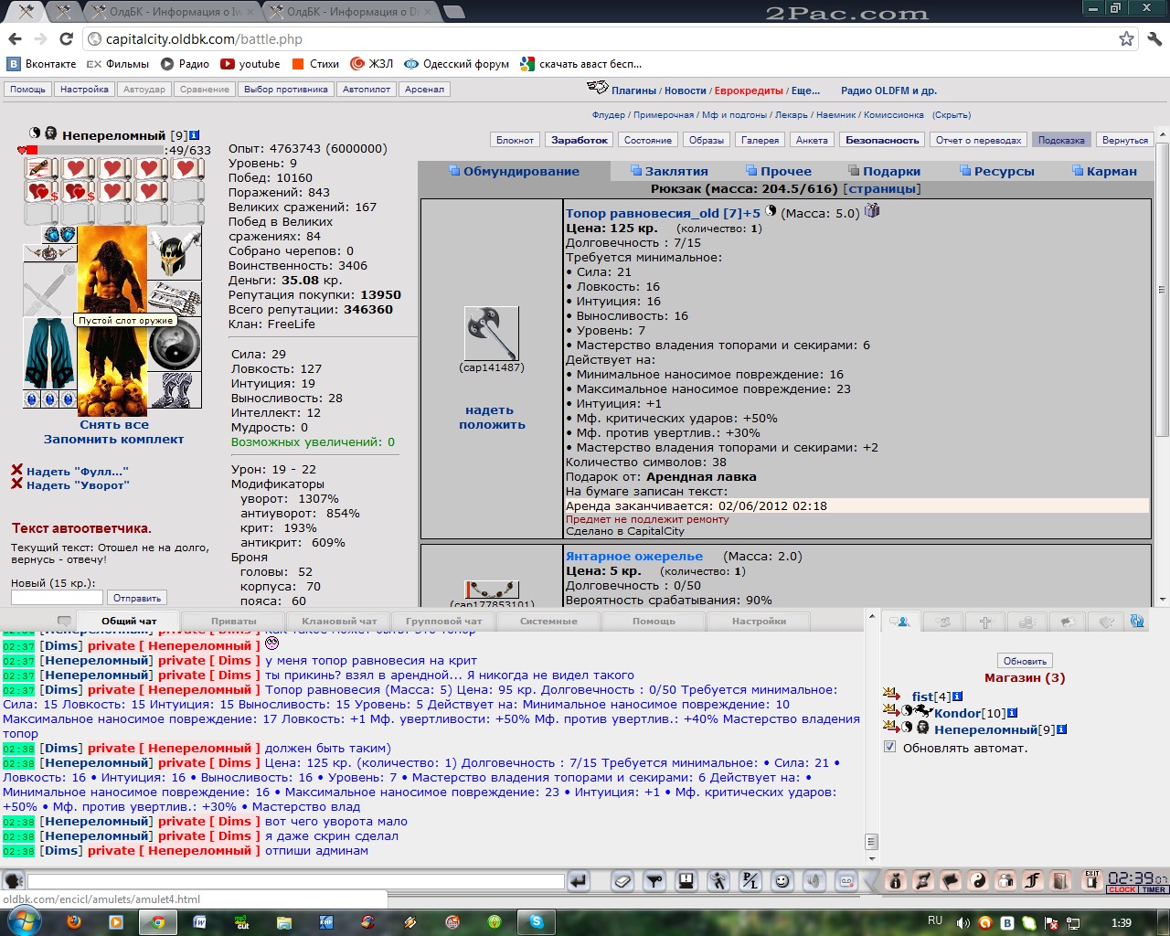This screenshot has height=936, width=1170.
Task: Open the Заклятия inventory tab
Action: point(675,171)
